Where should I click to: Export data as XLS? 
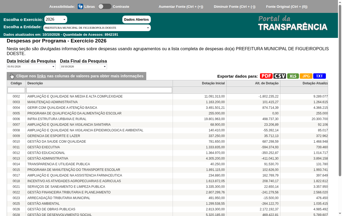[293, 76]
